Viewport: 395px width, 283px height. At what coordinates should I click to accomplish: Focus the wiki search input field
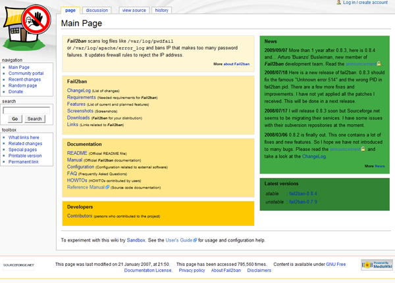point(26,110)
